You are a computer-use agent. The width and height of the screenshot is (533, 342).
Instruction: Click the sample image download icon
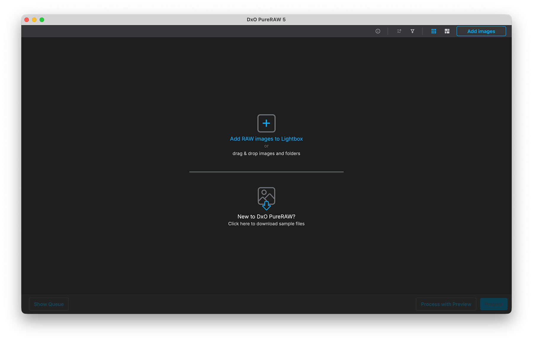point(266,198)
